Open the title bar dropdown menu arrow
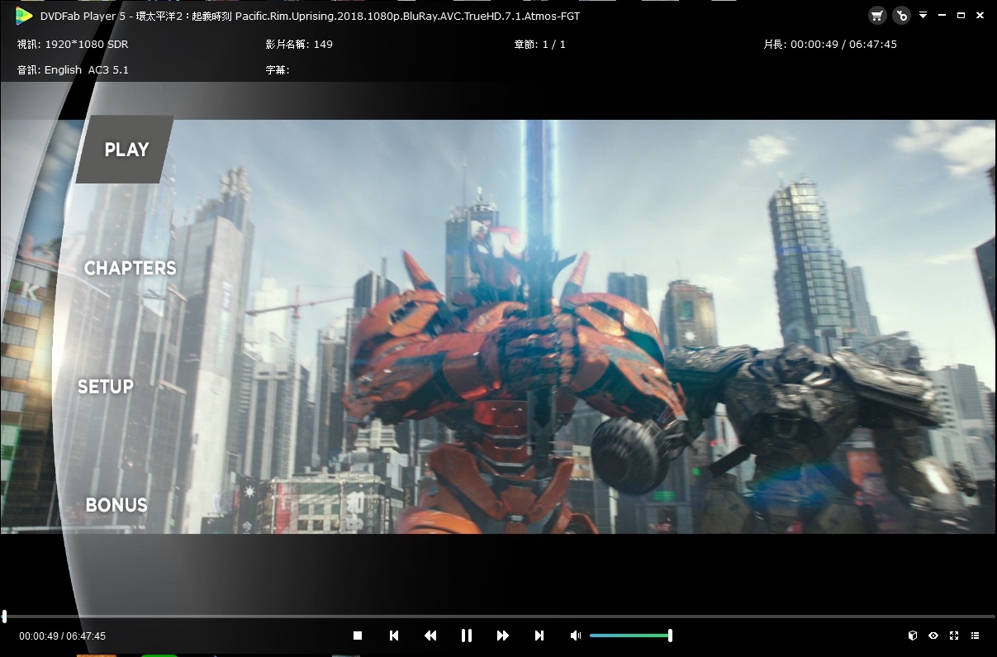The height and width of the screenshot is (657, 997). click(x=923, y=16)
